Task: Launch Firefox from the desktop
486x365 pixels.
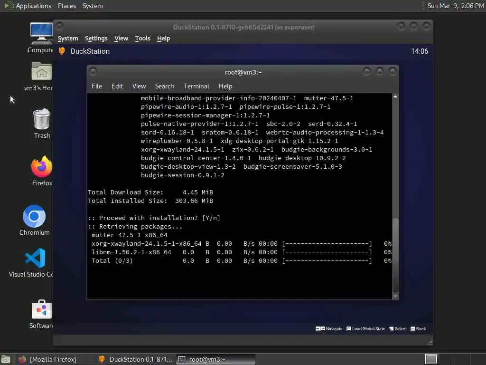Action: click(x=42, y=167)
